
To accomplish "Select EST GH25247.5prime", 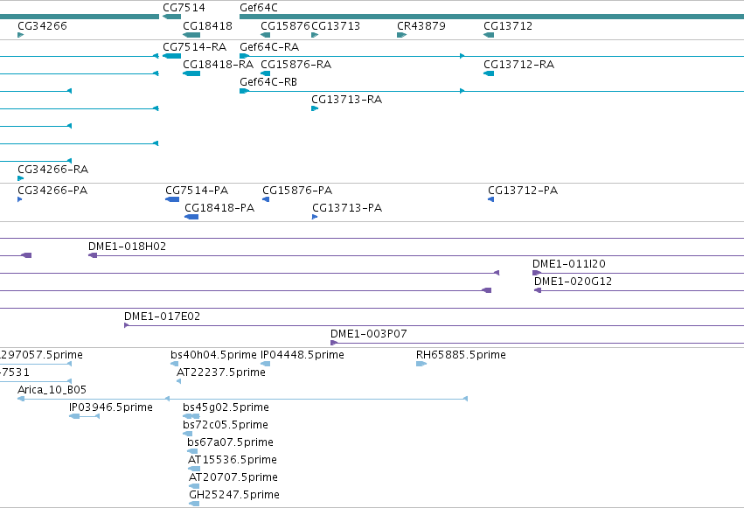I will (234, 495).
